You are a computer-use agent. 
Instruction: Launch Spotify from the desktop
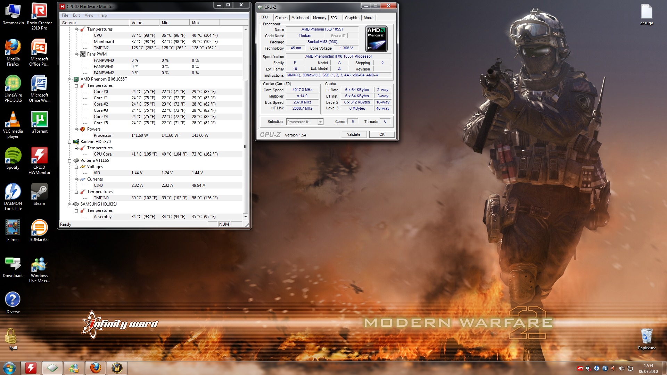13,158
